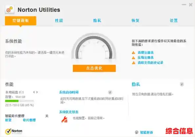The image size is (195, 137).
Task: Show next disk with right arrow
Action: [37, 92]
